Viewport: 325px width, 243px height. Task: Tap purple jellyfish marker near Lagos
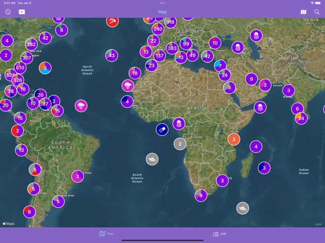coord(179,124)
